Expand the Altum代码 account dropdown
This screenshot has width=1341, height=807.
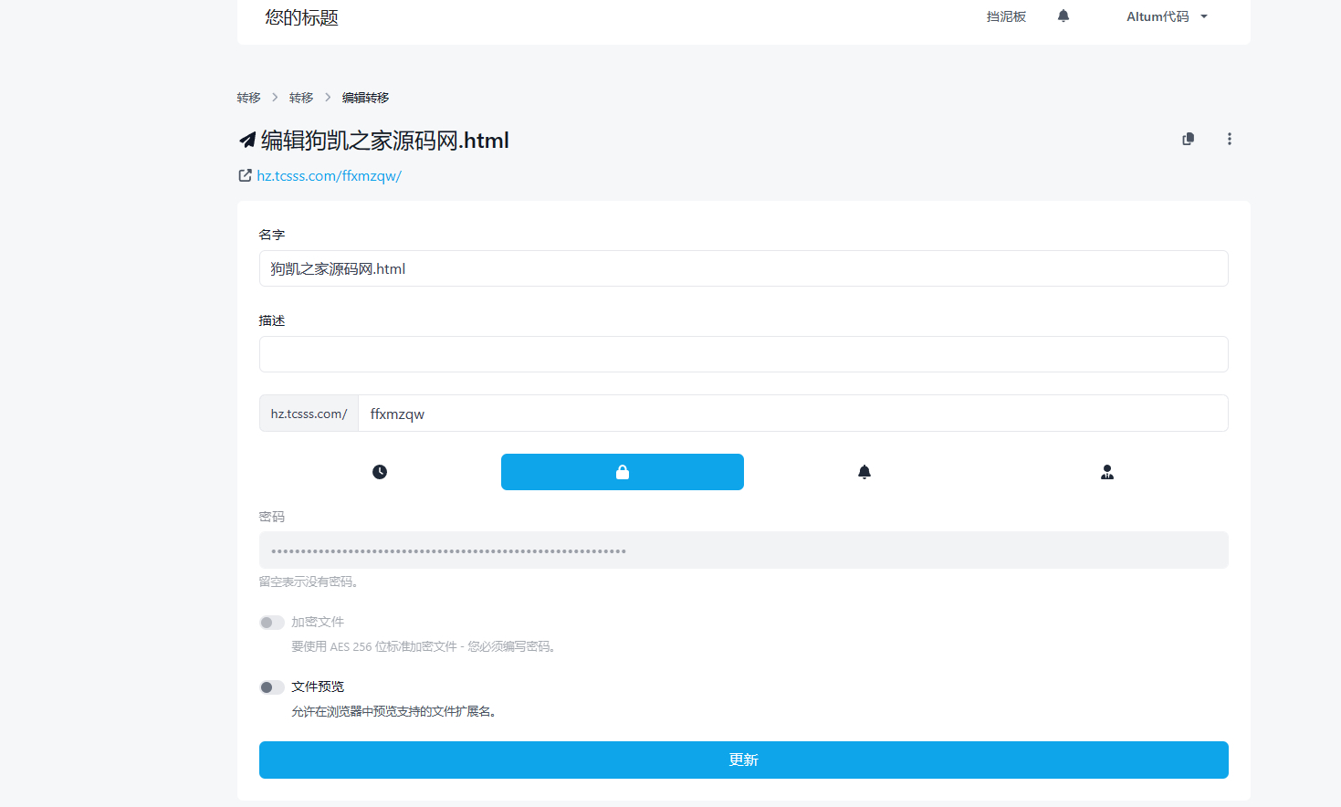[x=1167, y=16]
